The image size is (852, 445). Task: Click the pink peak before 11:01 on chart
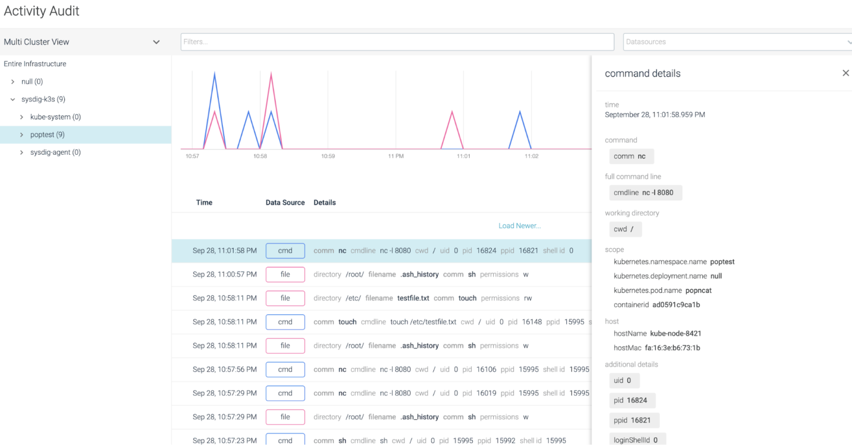click(x=452, y=113)
